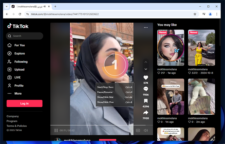Expand the Program footer section

(12, 121)
